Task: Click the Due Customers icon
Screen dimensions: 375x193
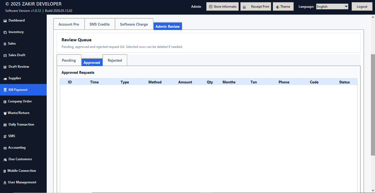Action: 5,159
